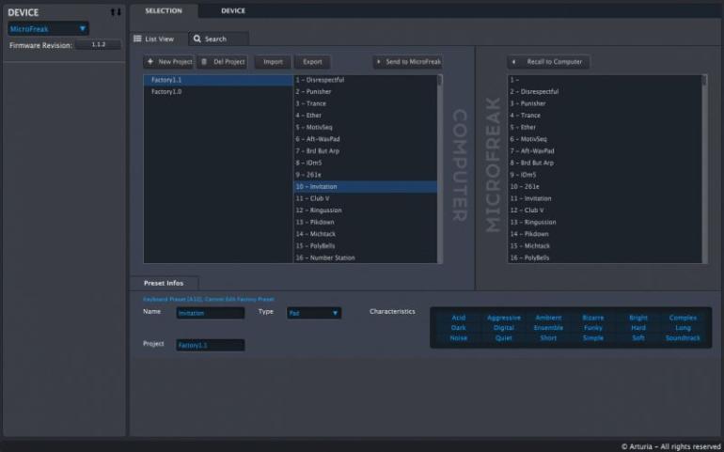
Task: Click Send to MicroFreak button
Action: [x=408, y=62]
